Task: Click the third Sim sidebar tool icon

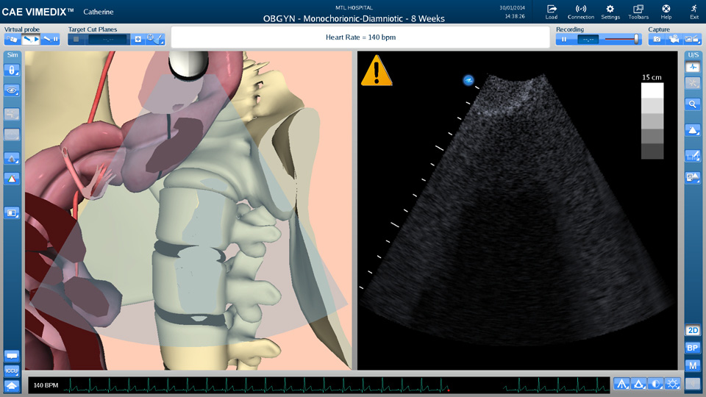Action: 13,114
